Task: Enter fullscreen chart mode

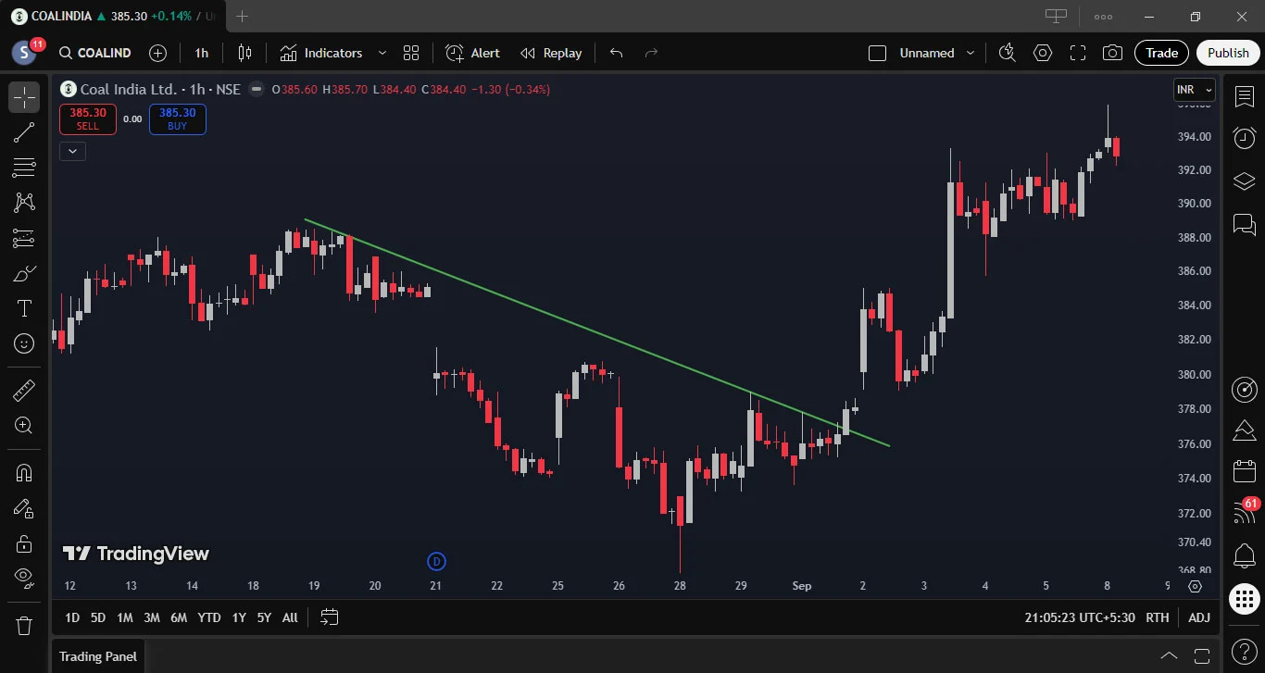Action: tap(1078, 53)
